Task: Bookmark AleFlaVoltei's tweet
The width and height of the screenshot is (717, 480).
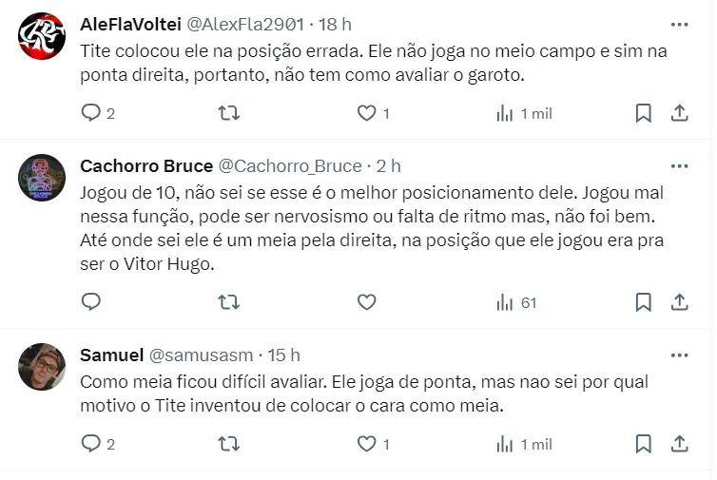Action: click(x=643, y=113)
